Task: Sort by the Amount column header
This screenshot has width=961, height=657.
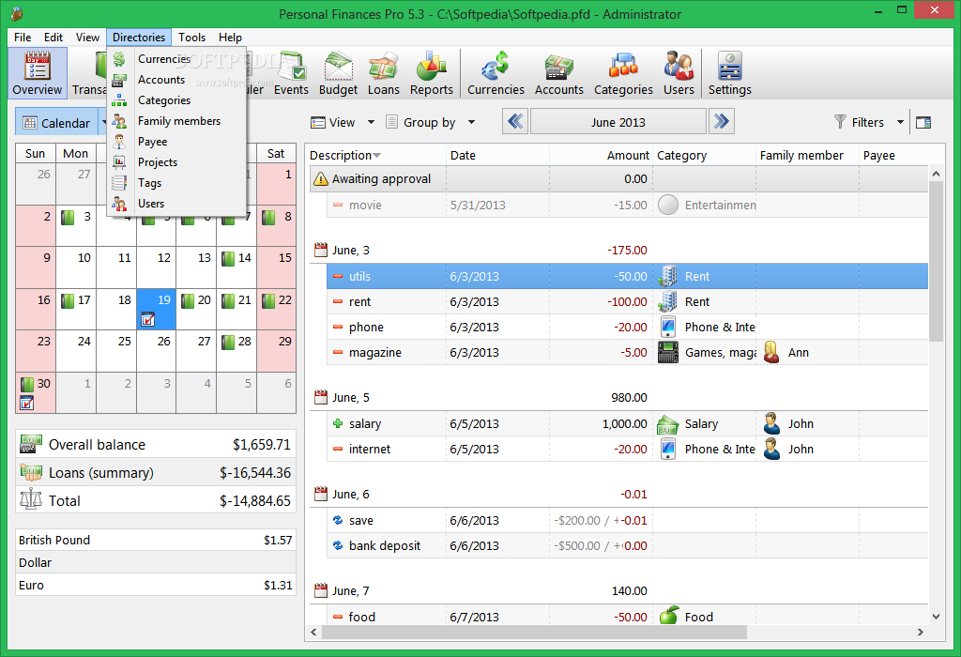Action: coord(601,156)
